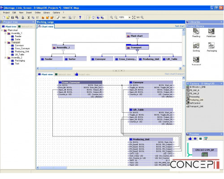Screen dimensions: 224x179
Task: Select the Transport library block icon
Action: [196, 60]
